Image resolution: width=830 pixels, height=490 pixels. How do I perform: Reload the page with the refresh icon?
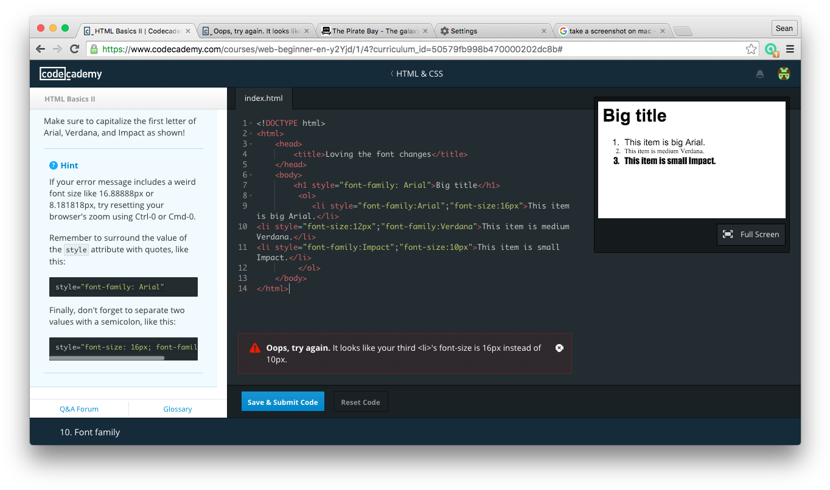coord(74,49)
